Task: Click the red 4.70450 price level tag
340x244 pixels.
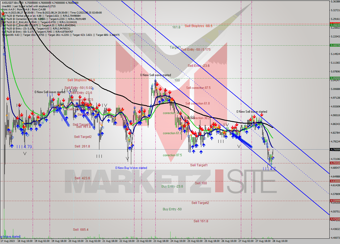Action: click(335, 163)
